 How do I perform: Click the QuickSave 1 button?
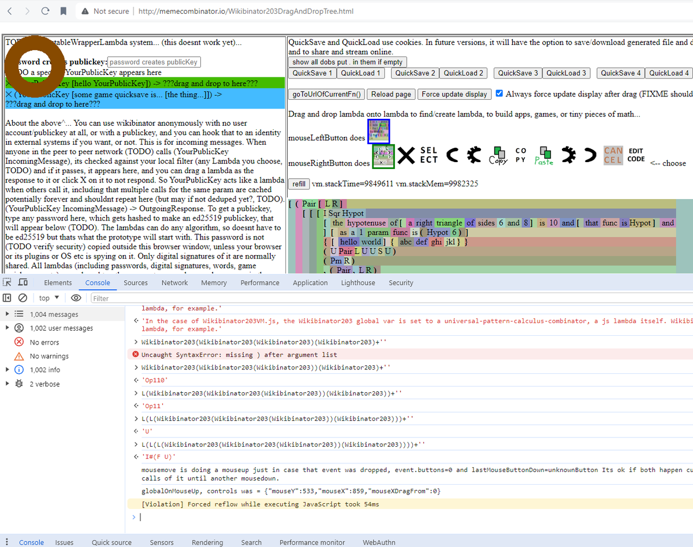pyautogui.click(x=312, y=73)
